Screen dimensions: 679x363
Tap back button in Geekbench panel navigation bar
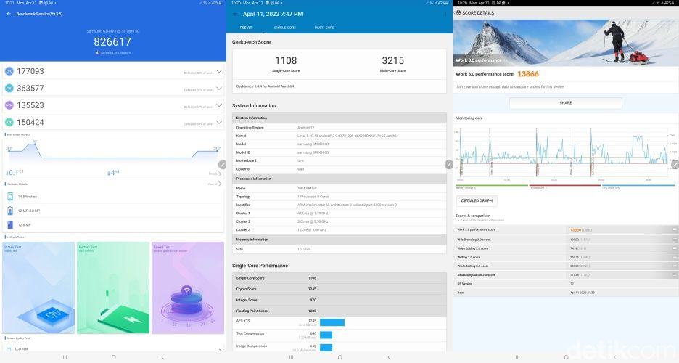(389, 357)
